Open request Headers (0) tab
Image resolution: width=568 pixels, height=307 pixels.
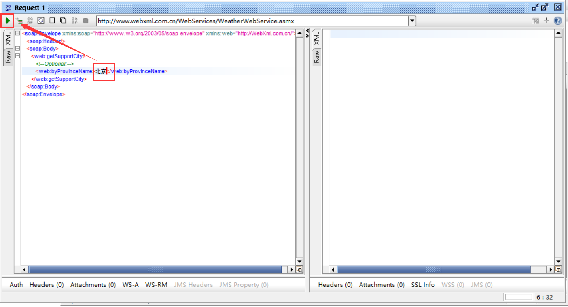47,285
